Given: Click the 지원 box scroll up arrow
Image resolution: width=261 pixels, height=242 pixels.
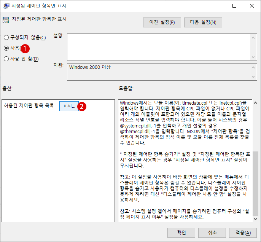Looking at the screenshot, I should pyautogui.click(x=253, y=67).
